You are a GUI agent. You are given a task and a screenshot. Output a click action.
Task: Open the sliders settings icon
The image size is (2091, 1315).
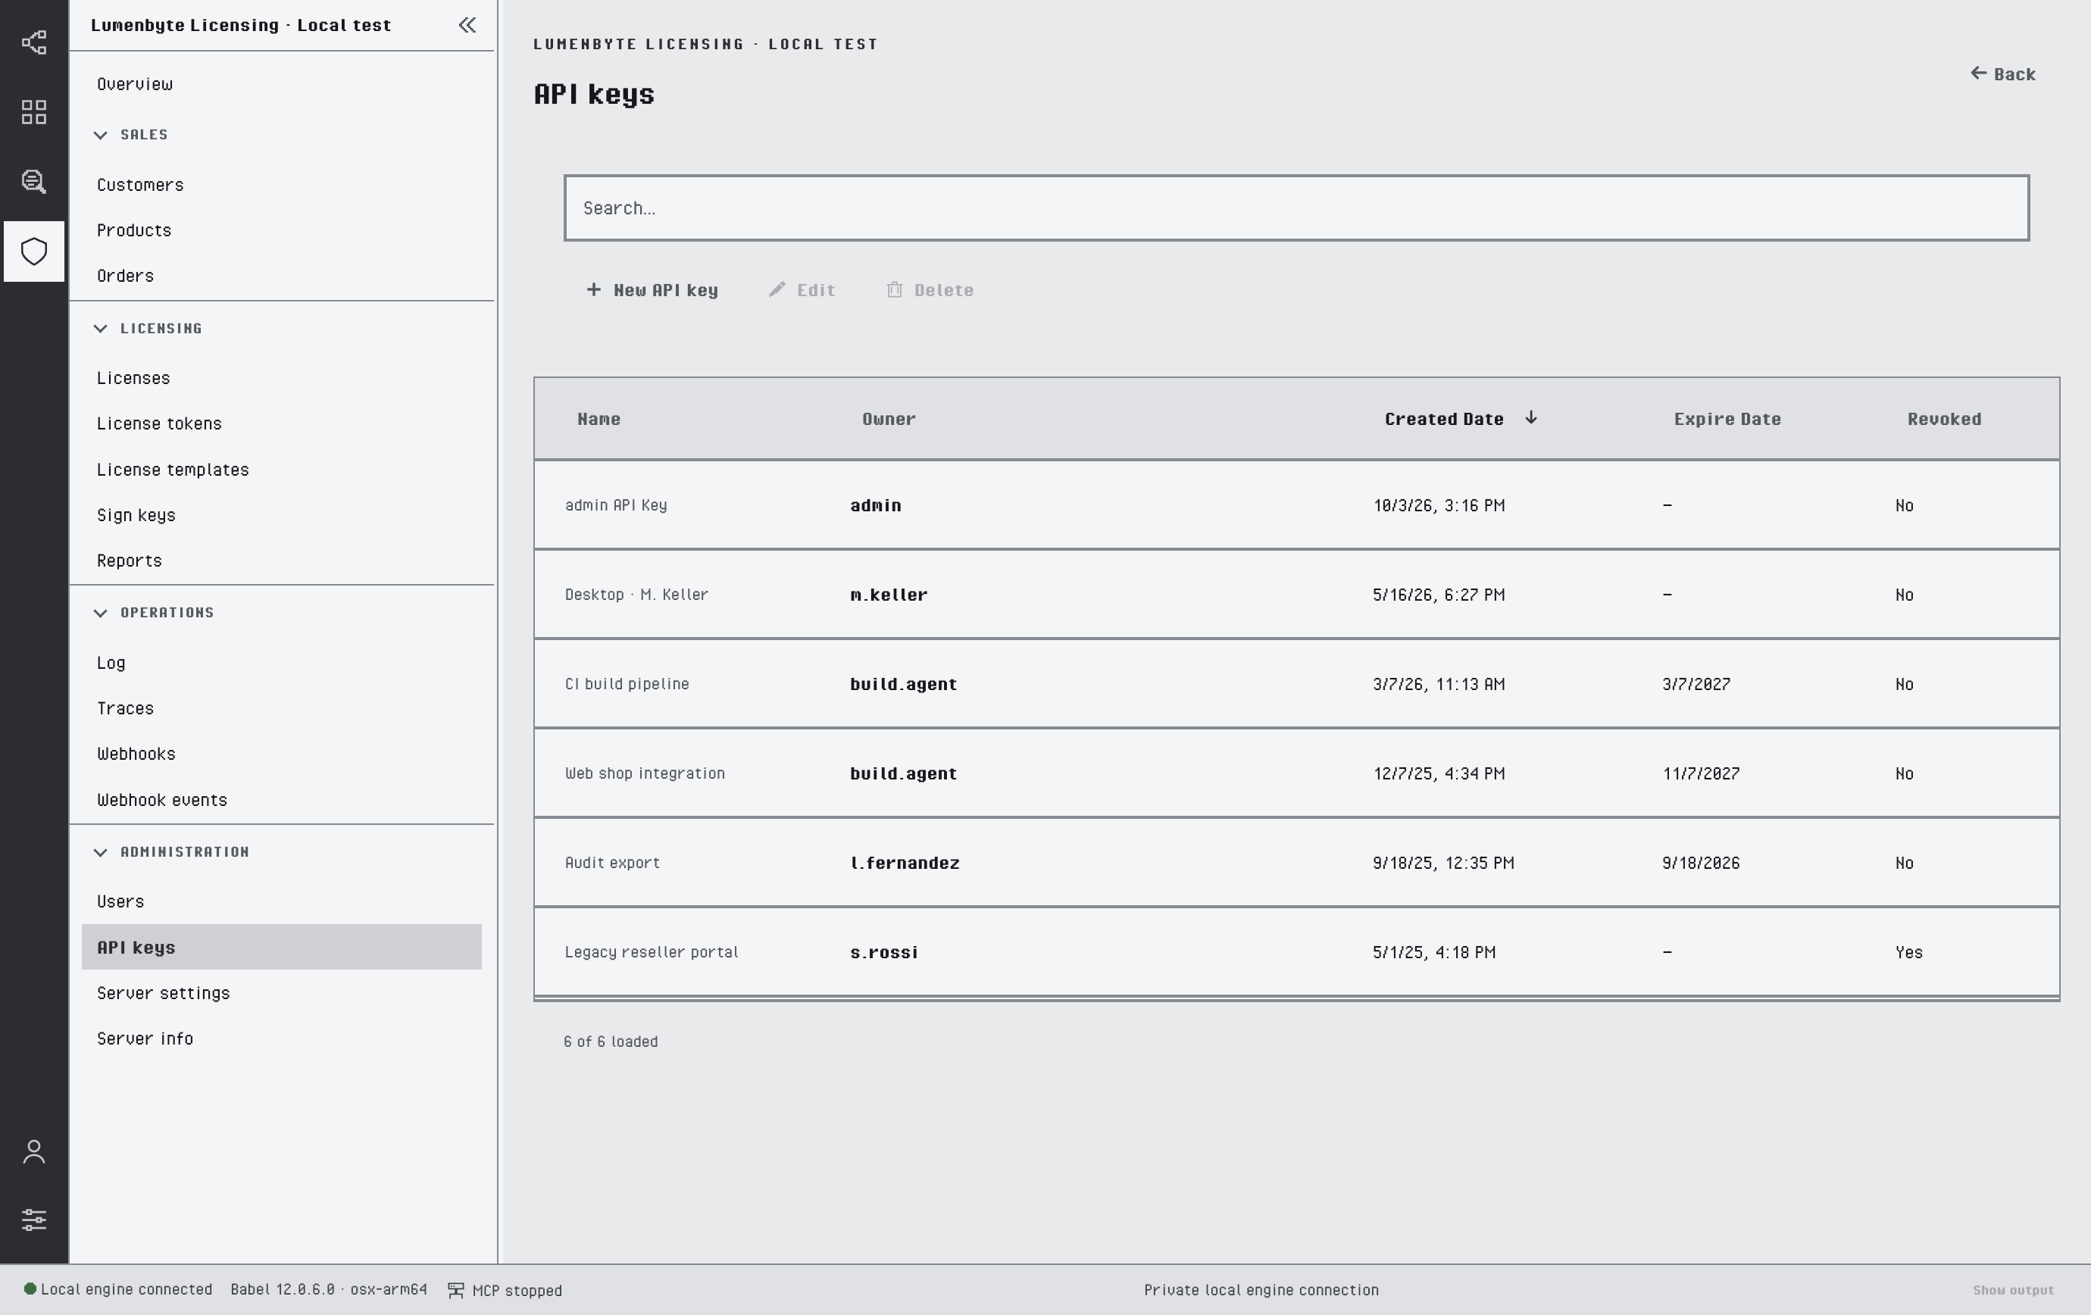[x=34, y=1220]
